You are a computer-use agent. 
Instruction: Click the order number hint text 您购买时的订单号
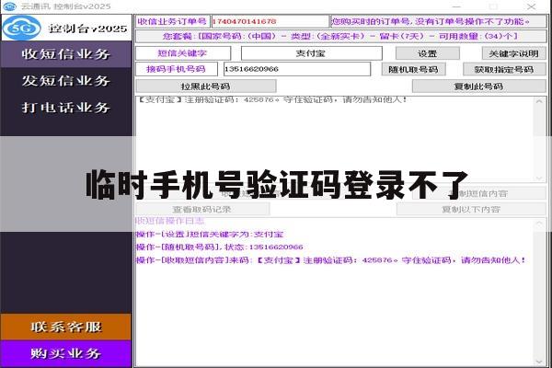point(431,21)
